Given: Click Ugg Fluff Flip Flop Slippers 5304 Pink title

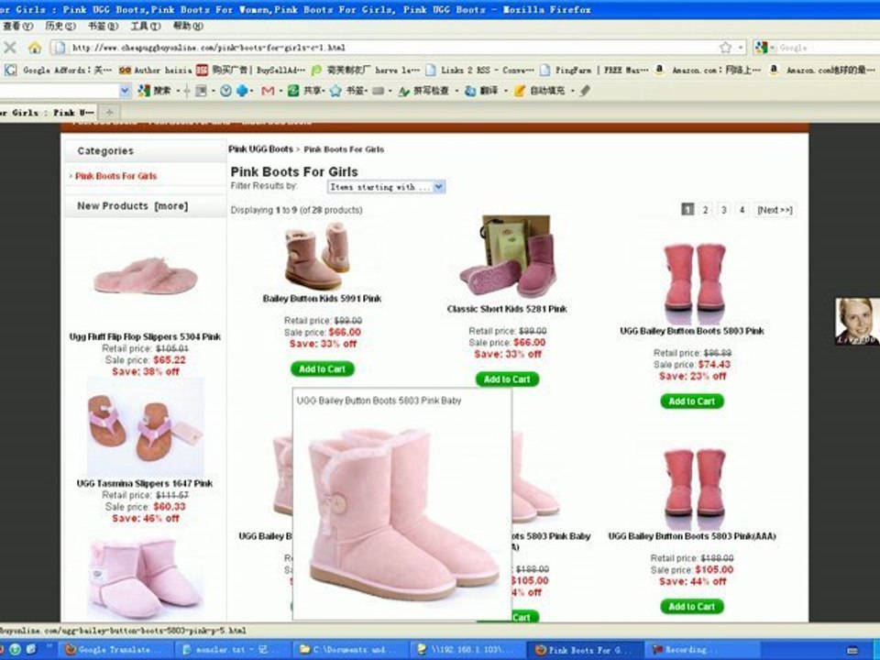Looking at the screenshot, I should (x=145, y=336).
